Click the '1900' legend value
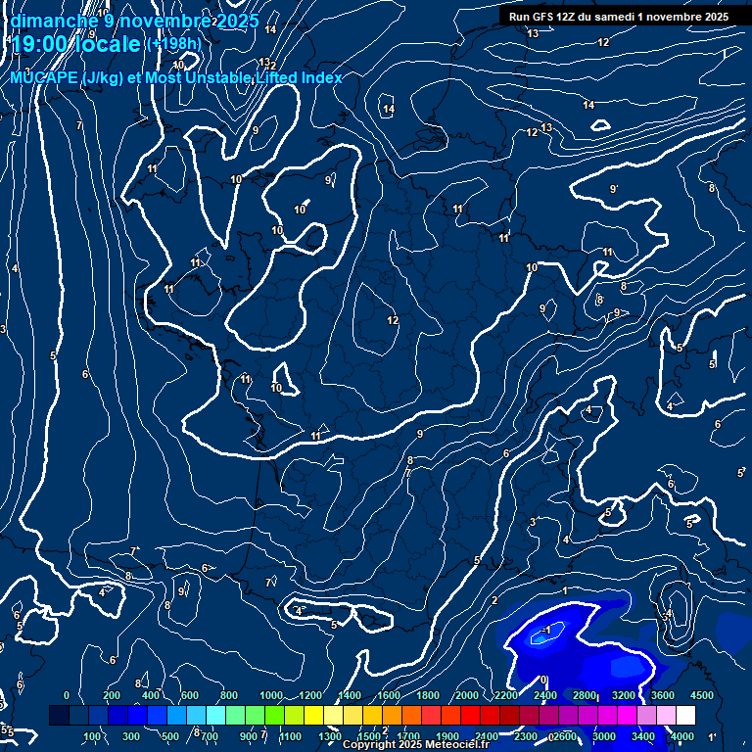 point(447,736)
